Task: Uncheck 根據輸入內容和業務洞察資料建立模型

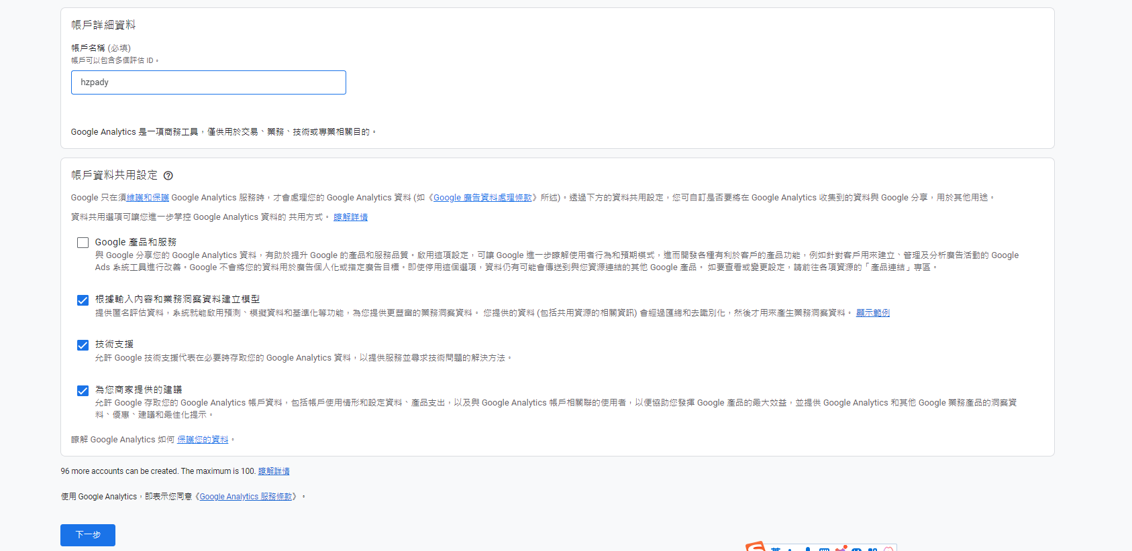Action: point(83,300)
